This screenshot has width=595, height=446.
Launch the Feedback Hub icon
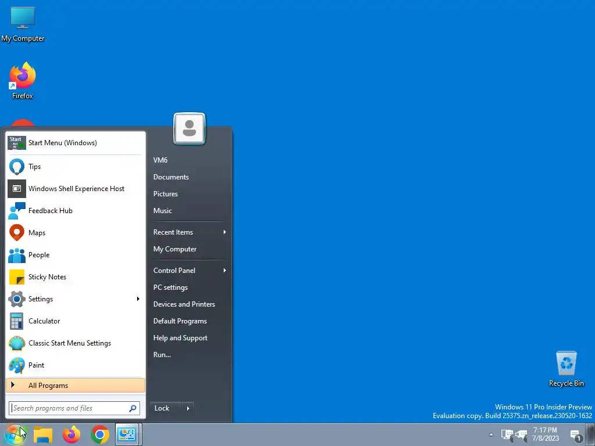[x=17, y=210]
